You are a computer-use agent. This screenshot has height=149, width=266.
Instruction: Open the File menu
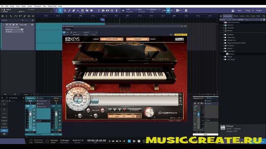(x=2, y=6)
